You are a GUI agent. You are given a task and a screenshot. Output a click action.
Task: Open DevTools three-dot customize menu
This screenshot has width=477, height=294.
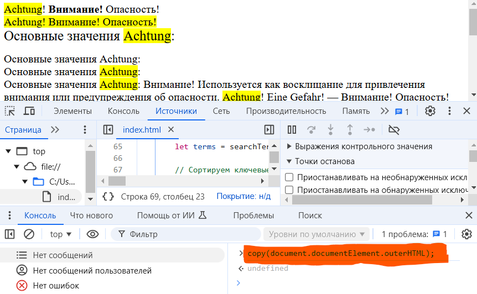(x=449, y=111)
